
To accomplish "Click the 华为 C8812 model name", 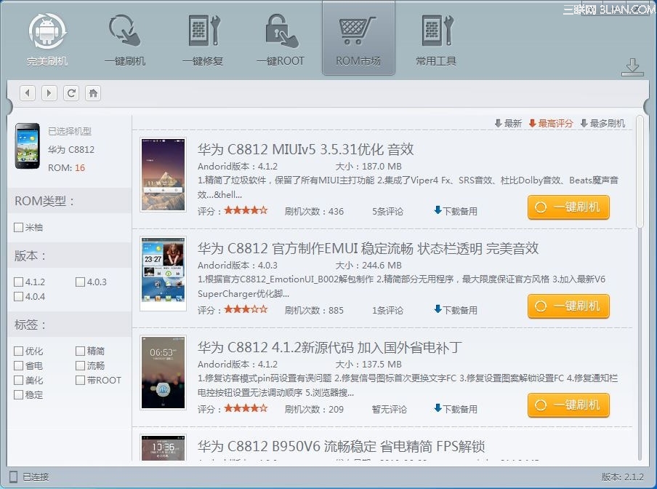I will (71, 150).
